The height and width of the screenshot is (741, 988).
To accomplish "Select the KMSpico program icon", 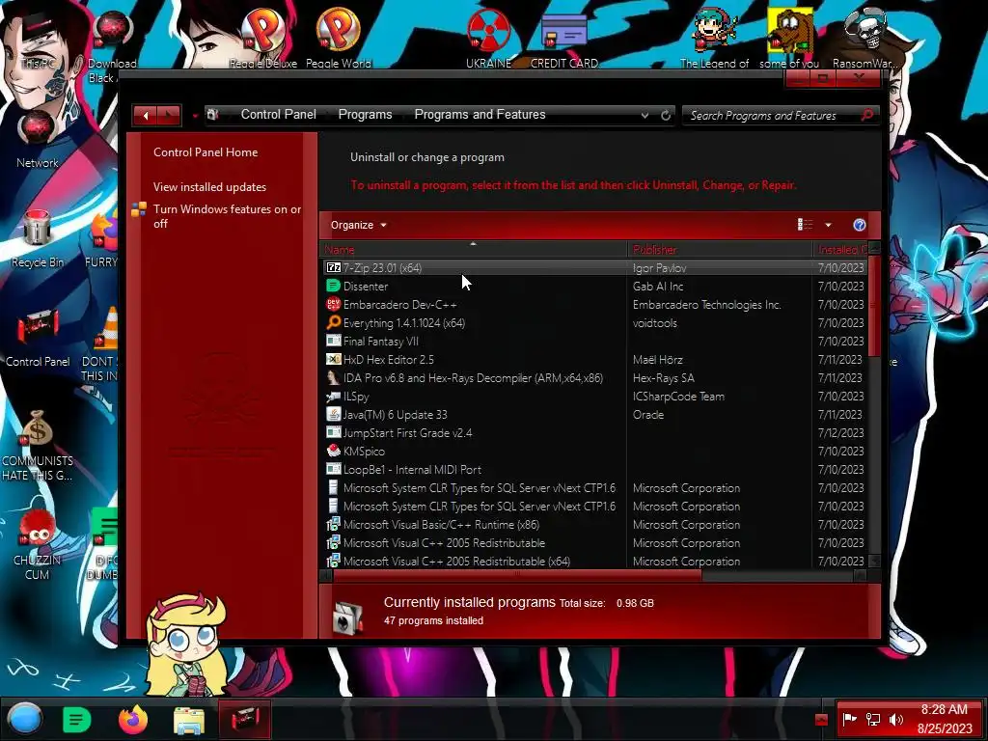I will click(333, 452).
